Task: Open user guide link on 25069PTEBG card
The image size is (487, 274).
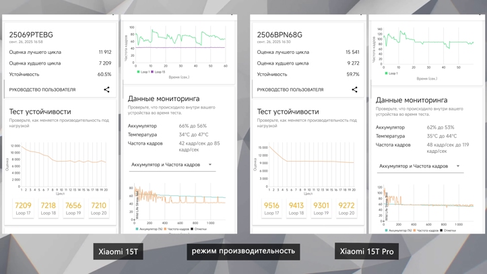Action: pos(42,90)
